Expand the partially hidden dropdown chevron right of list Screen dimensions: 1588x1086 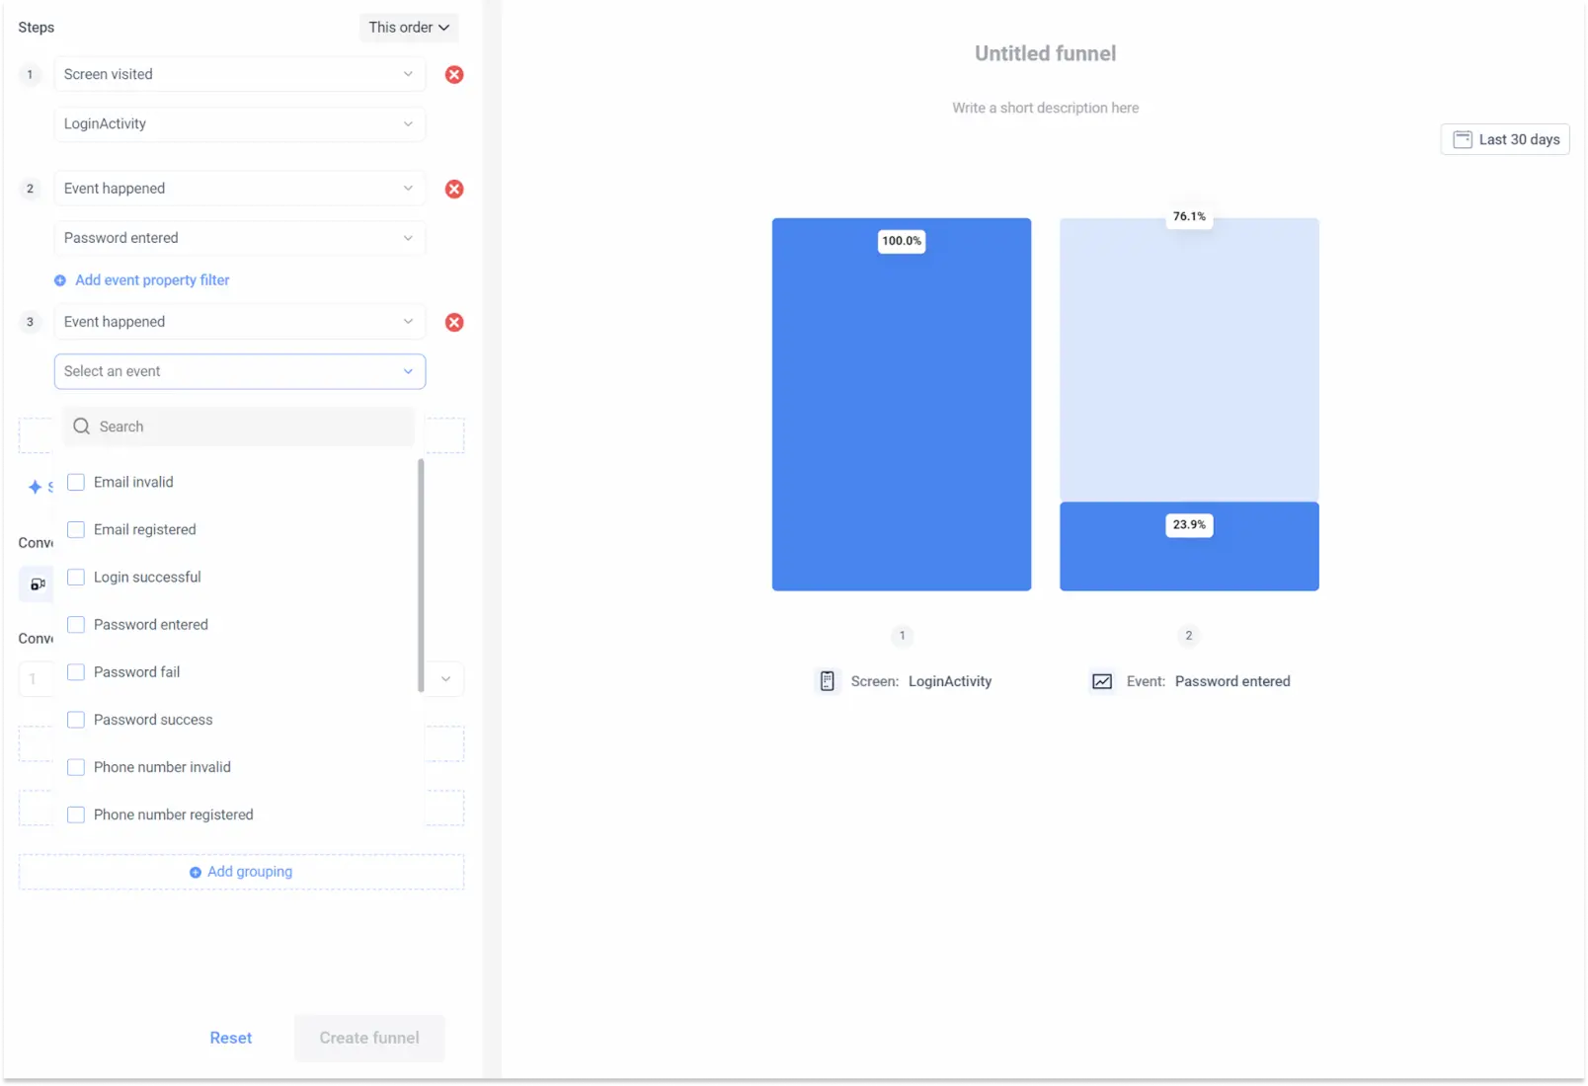[x=445, y=679]
